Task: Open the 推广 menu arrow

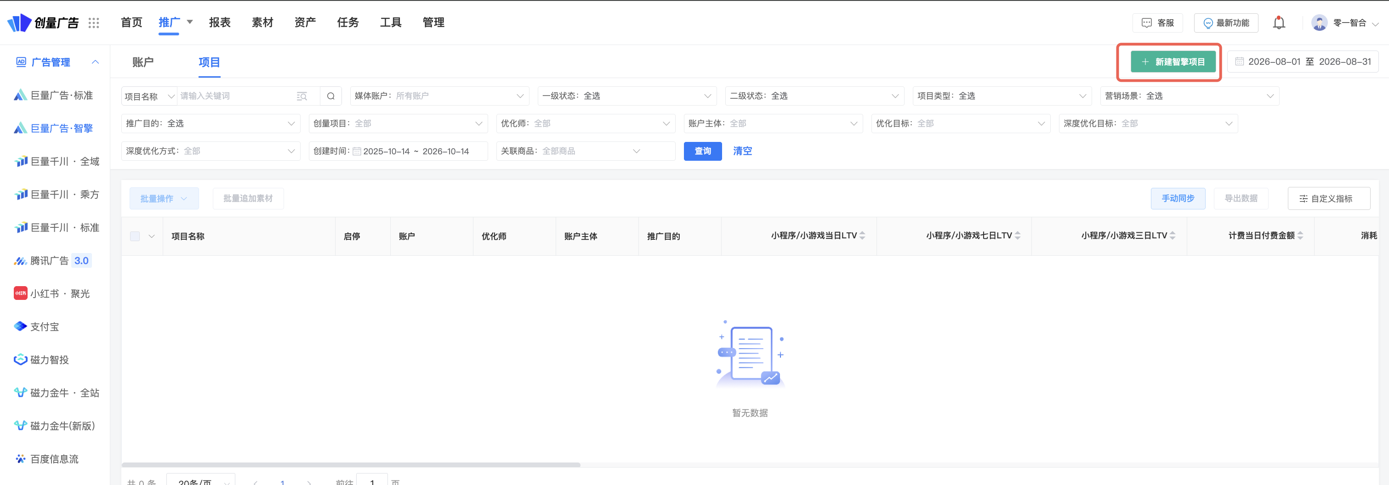Action: click(x=190, y=22)
